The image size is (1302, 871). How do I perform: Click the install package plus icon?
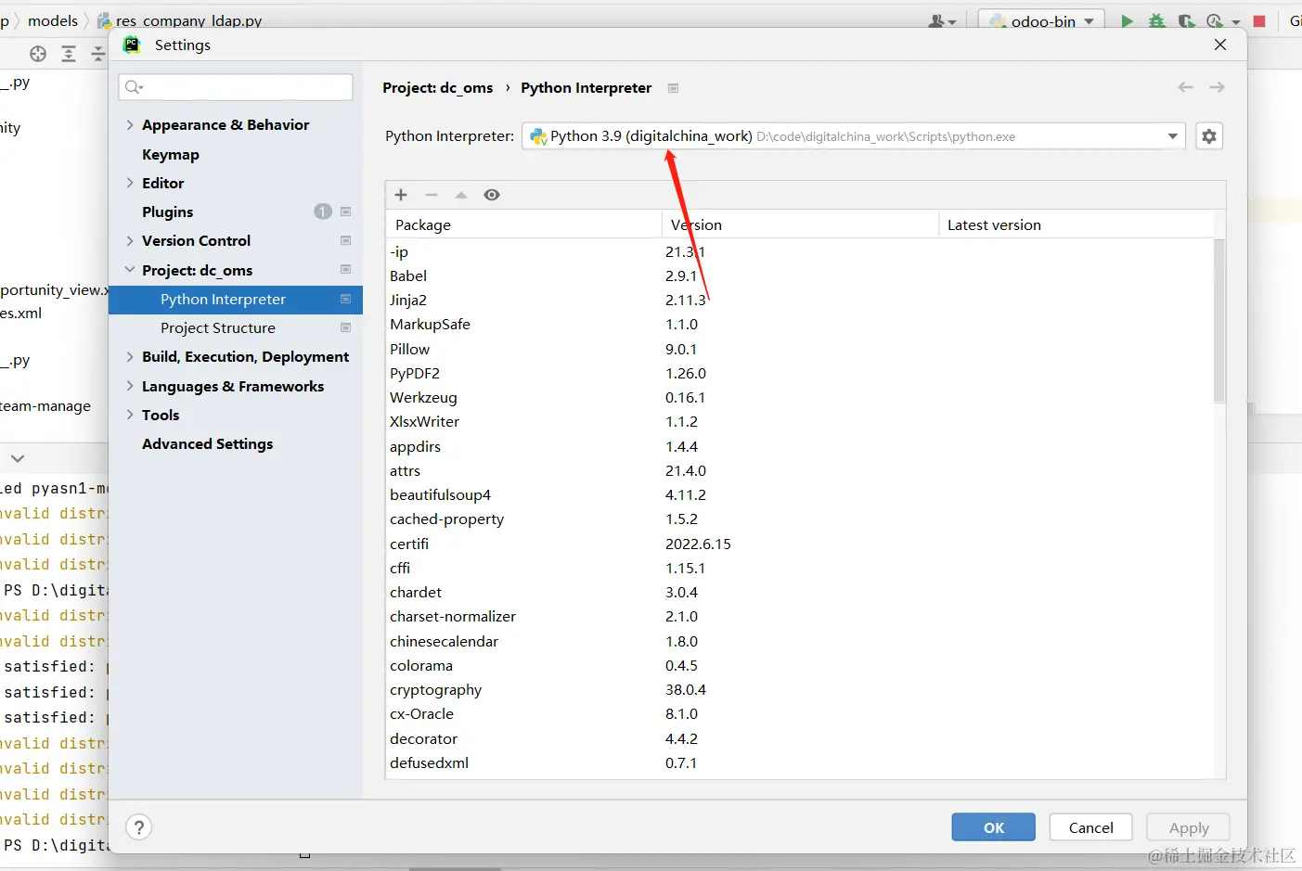pyautogui.click(x=401, y=195)
